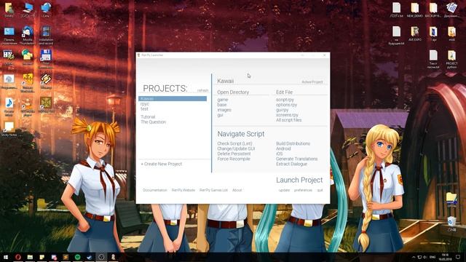
Task: Open Documentation link
Action: [x=155, y=190]
